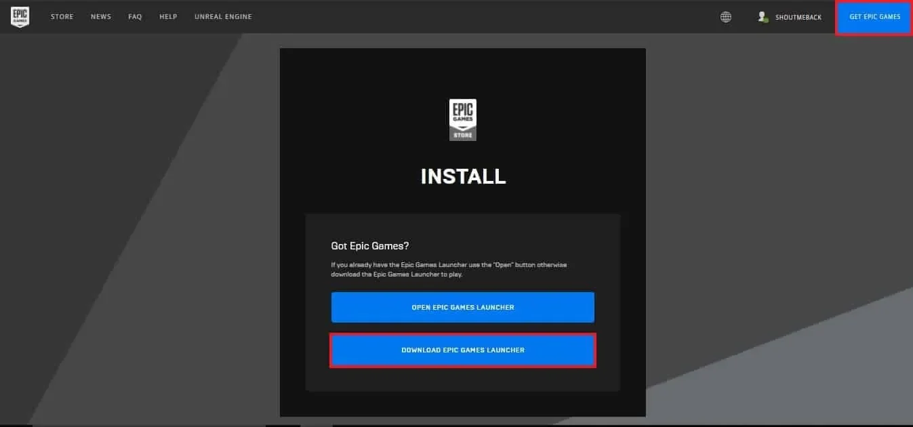913x427 pixels.
Task: Open the SHOUTMEBACK account menu
Action: [798, 17]
